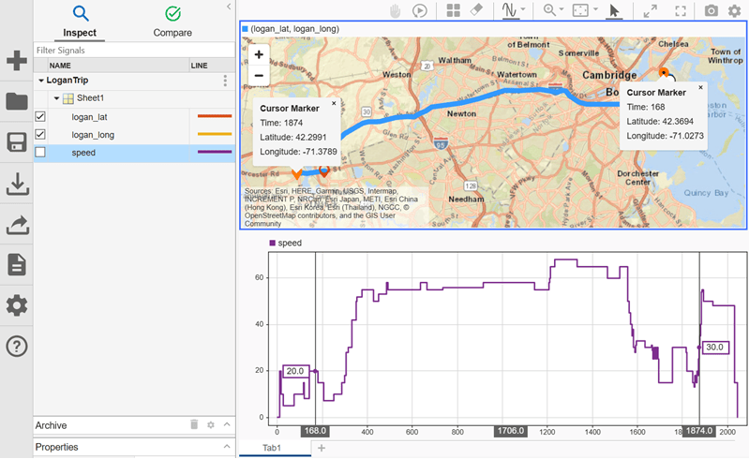Collapse left panel with top chevron

pos(229,7)
